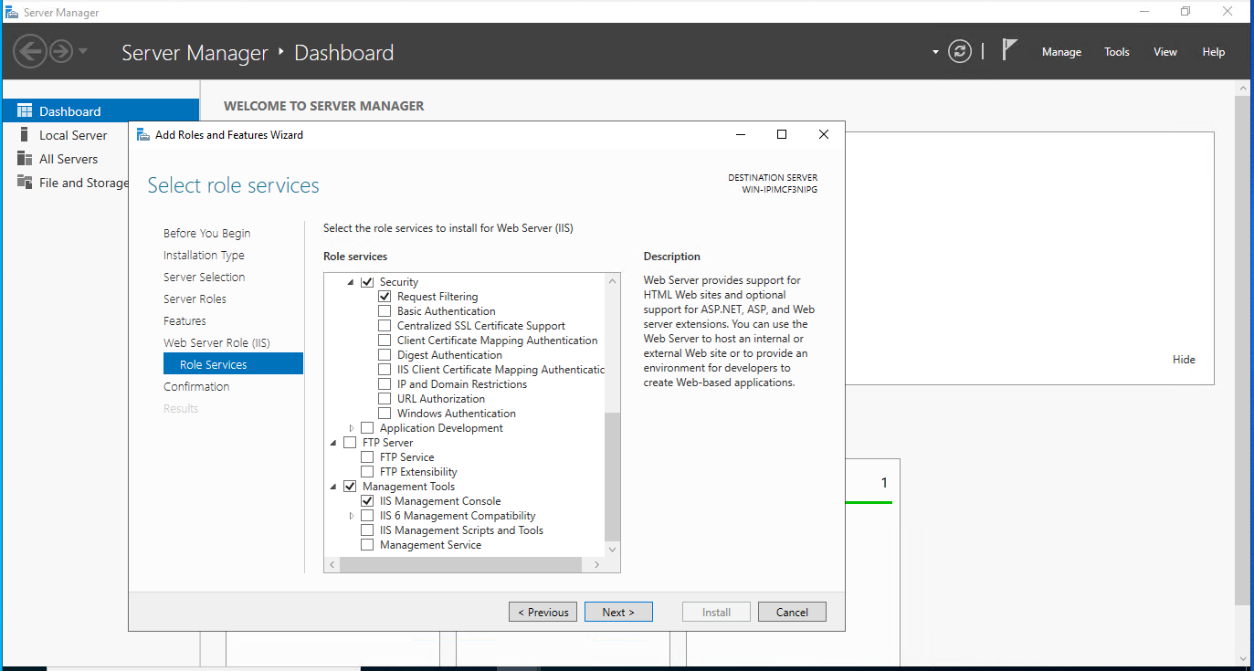Image resolution: width=1254 pixels, height=671 pixels.
Task: Click the destination server name WIN-IPIMCF3NIPG
Action: pos(780,189)
